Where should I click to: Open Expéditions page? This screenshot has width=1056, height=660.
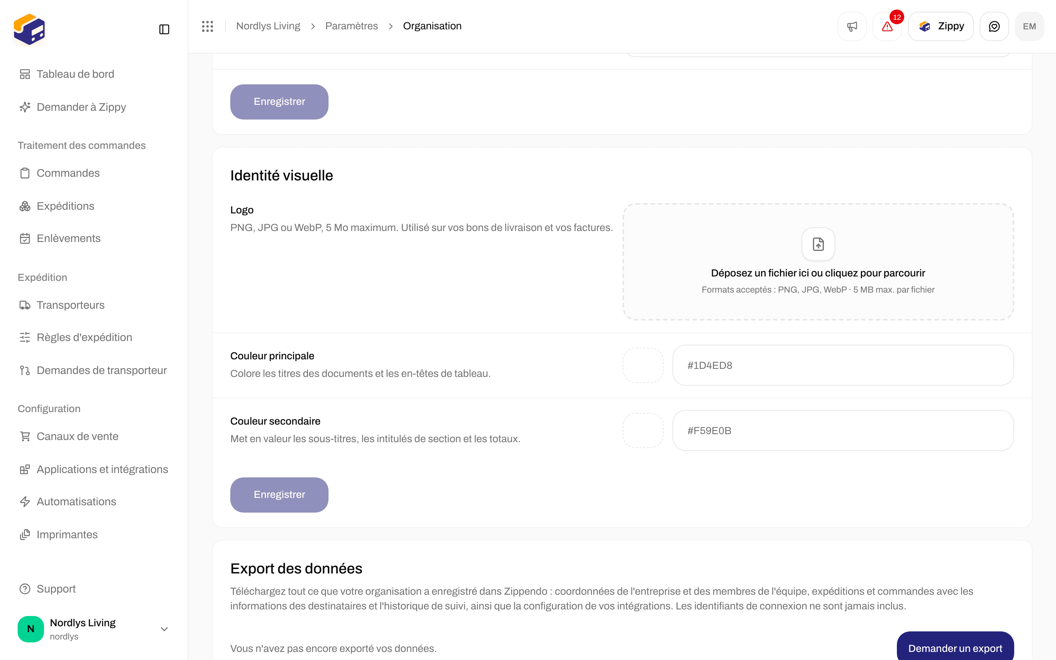pos(57,206)
